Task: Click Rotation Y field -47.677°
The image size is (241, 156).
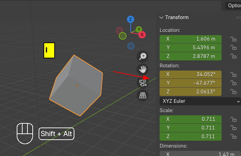Action: pyautogui.click(x=191, y=83)
